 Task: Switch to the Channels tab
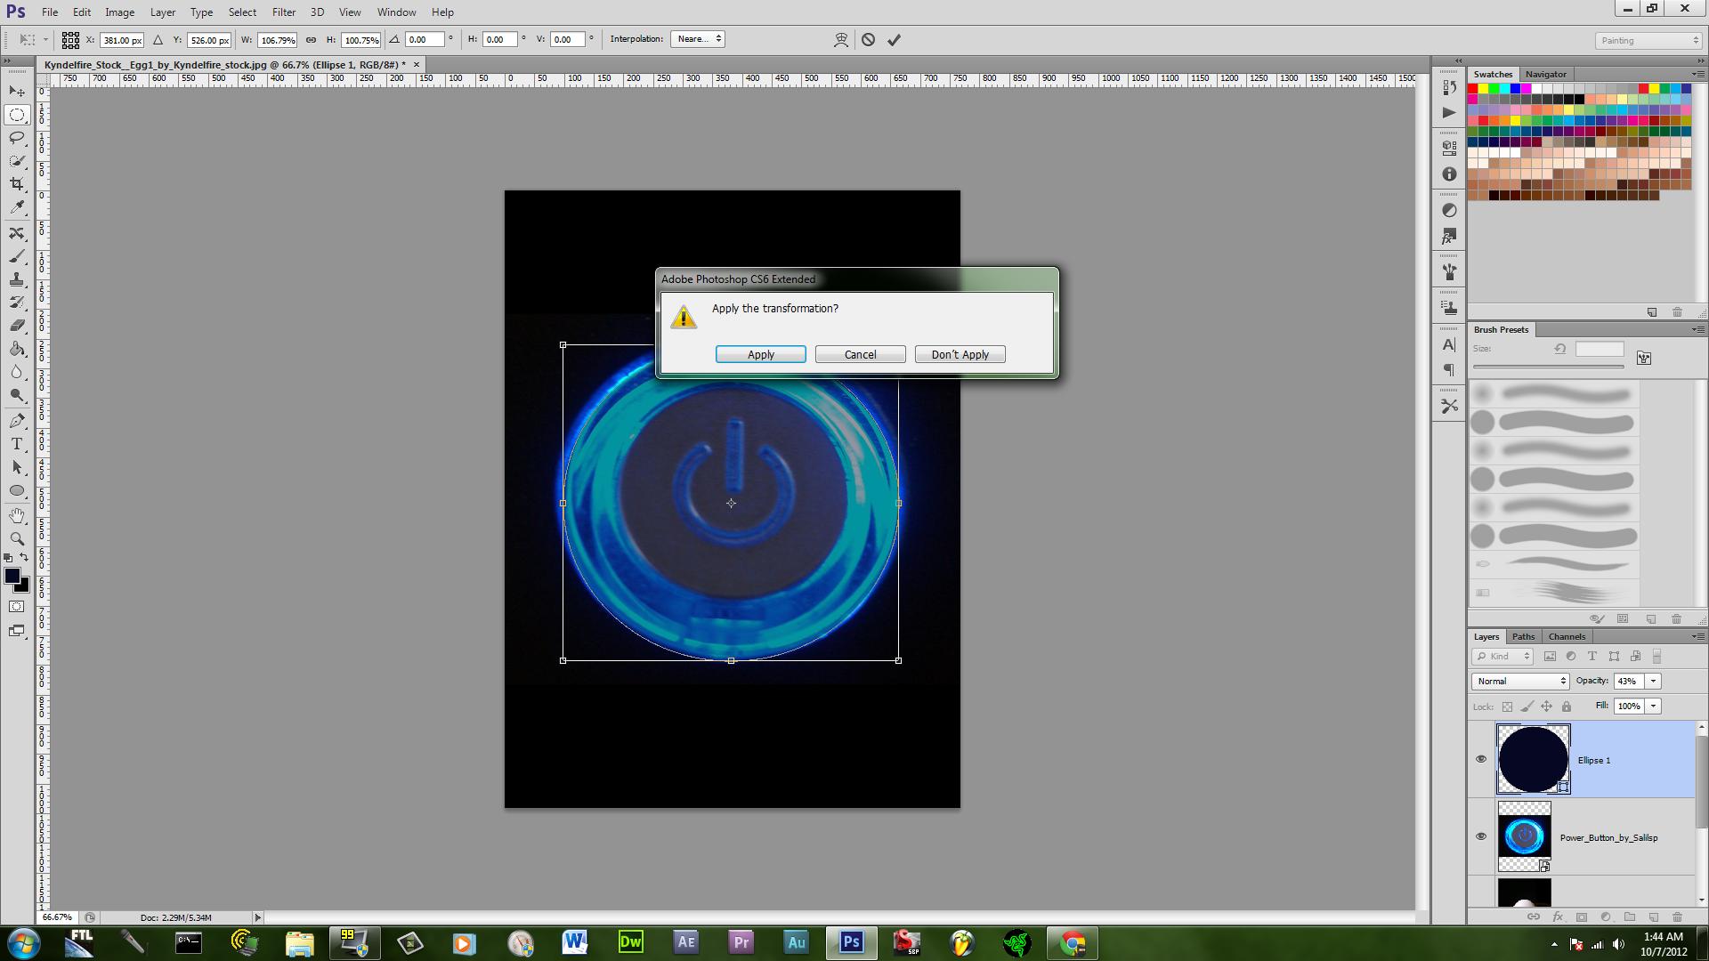coord(1567,636)
